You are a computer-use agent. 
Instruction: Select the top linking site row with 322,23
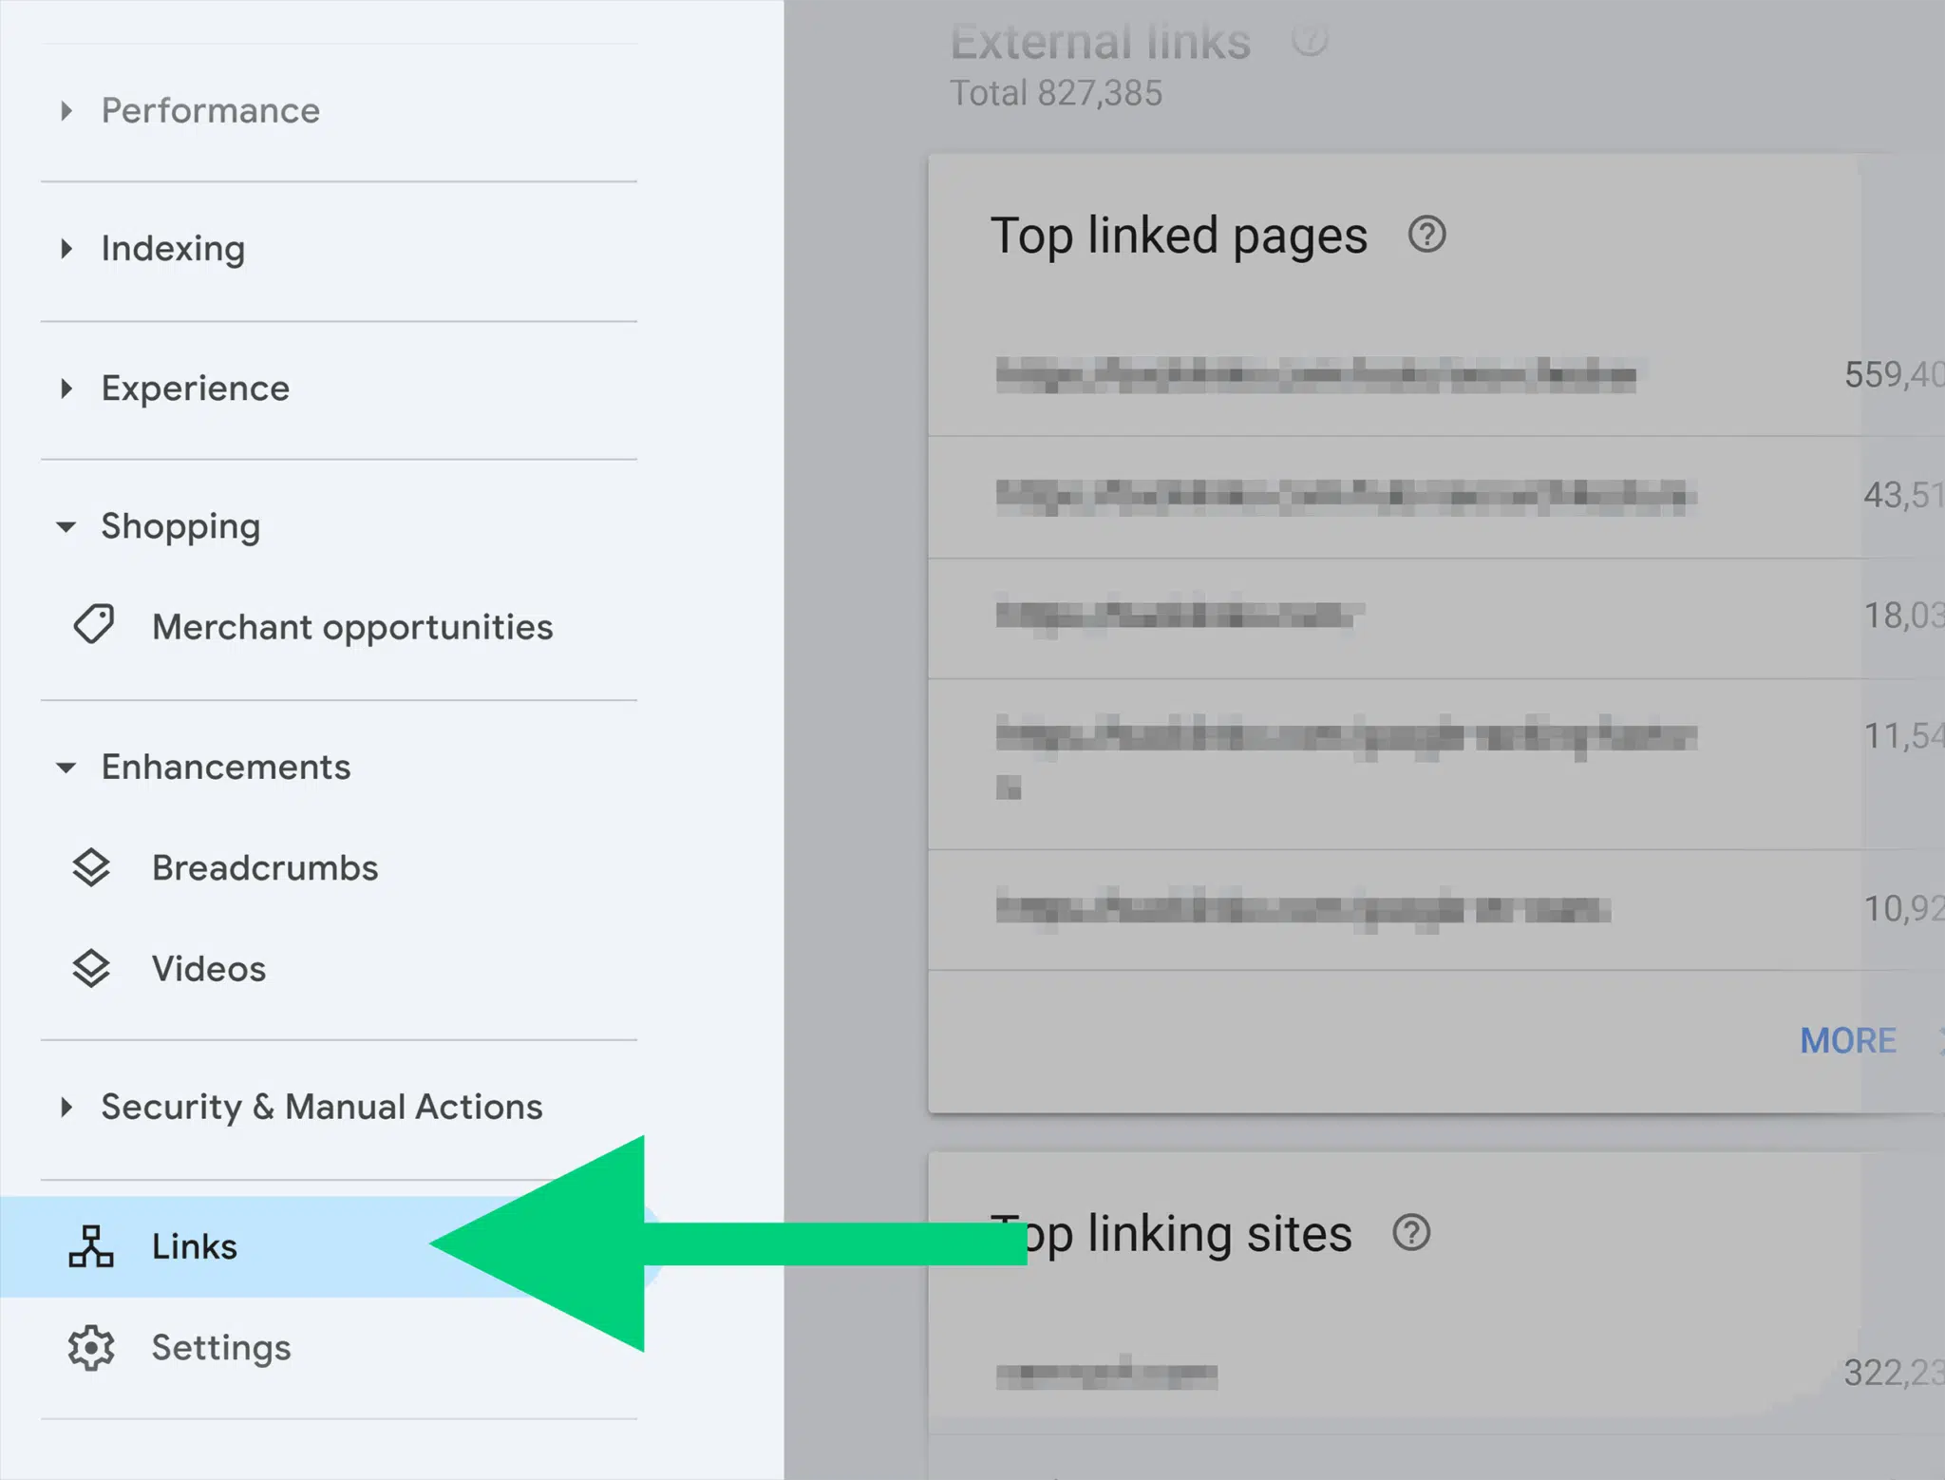tap(1436, 1374)
